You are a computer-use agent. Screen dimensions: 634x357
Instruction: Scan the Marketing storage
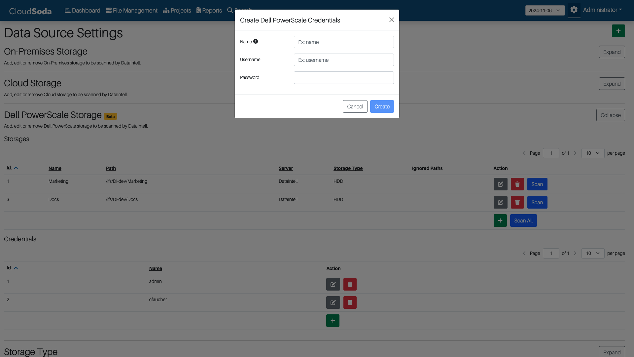pyautogui.click(x=537, y=184)
